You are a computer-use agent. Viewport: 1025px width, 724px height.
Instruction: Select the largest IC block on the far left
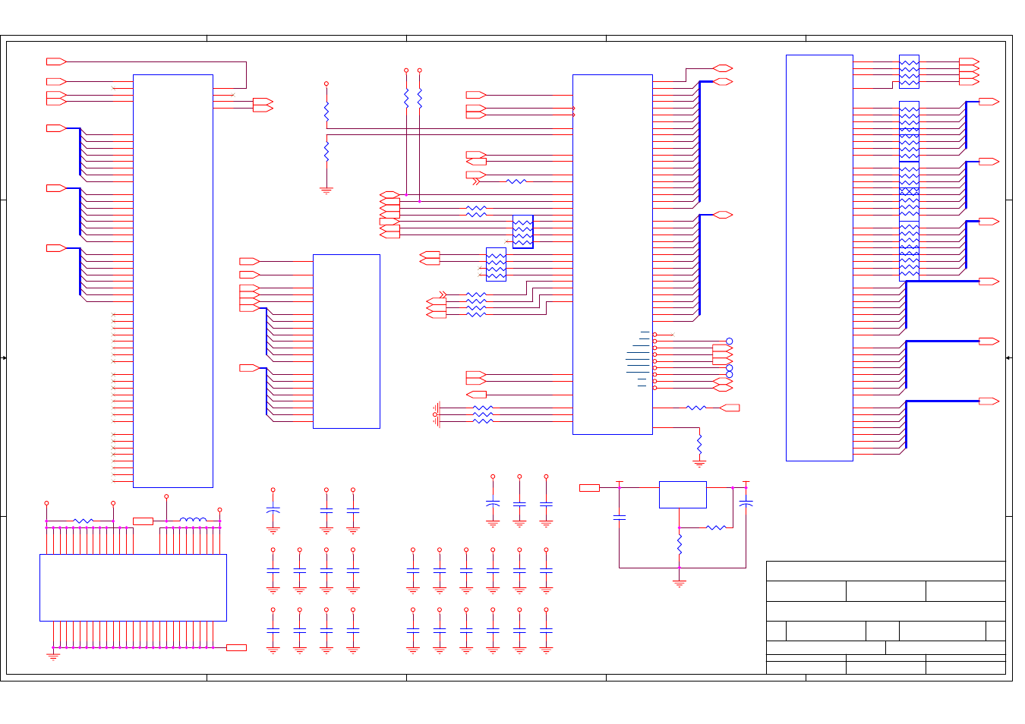(173, 281)
